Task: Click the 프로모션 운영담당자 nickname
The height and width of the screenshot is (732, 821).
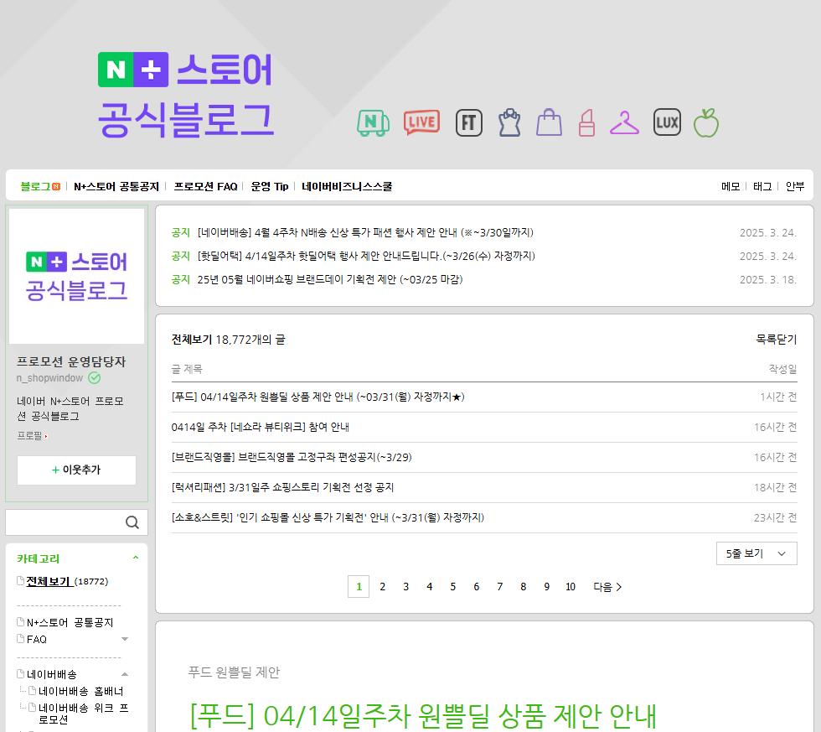Action: coord(71,361)
